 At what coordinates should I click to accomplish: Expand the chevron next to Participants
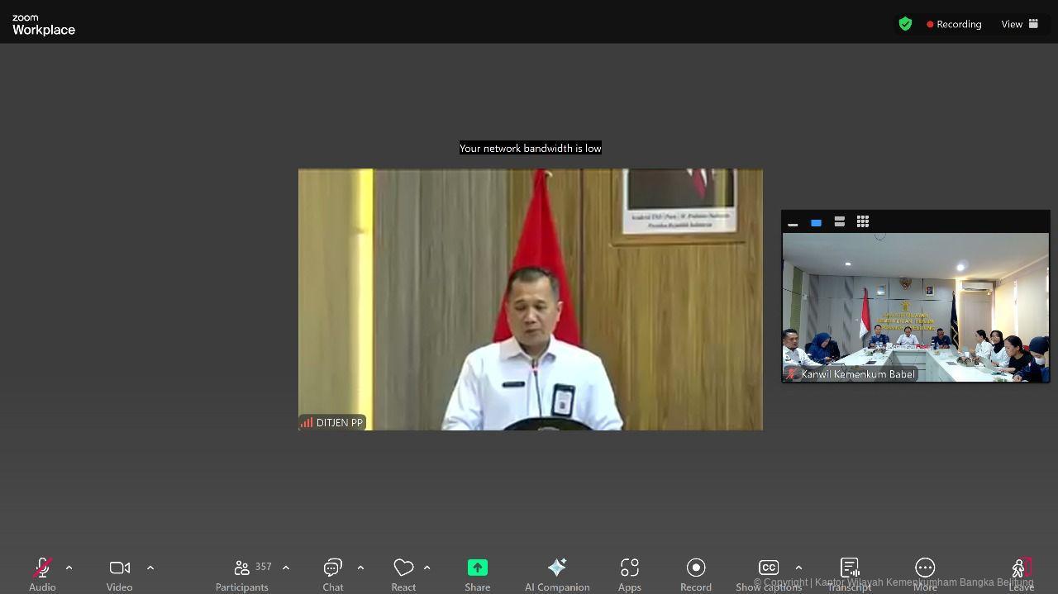[286, 568]
